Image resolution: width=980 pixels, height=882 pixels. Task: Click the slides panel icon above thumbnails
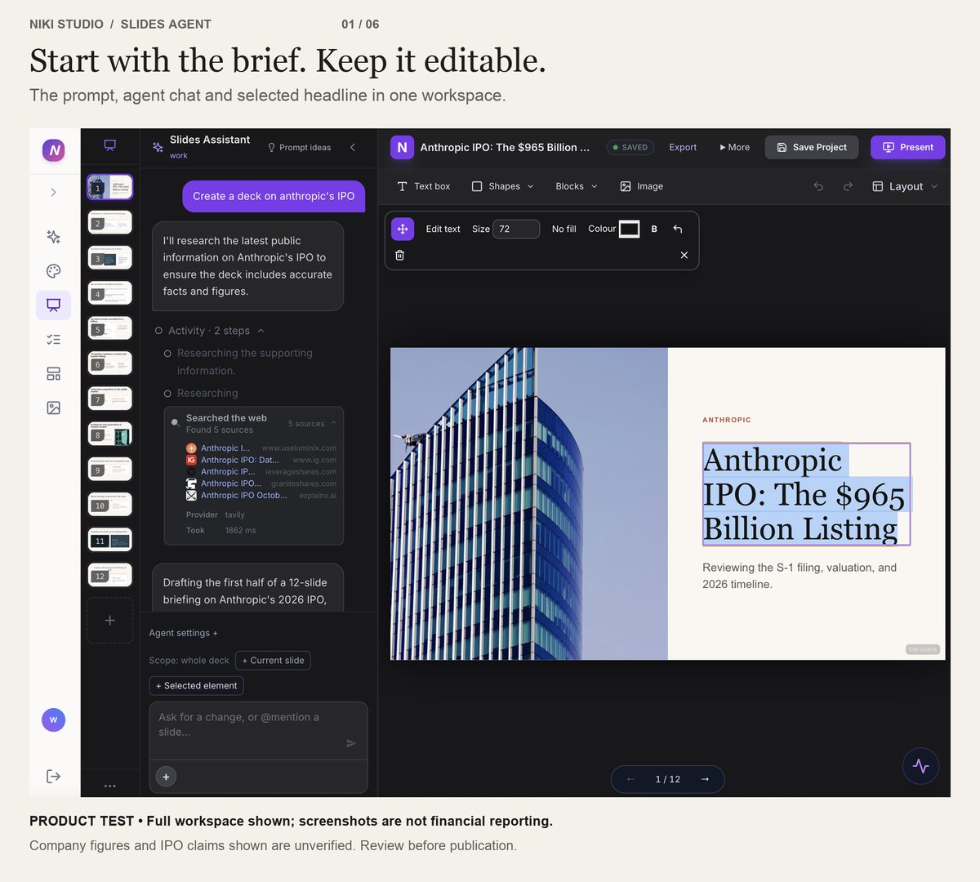(x=109, y=145)
